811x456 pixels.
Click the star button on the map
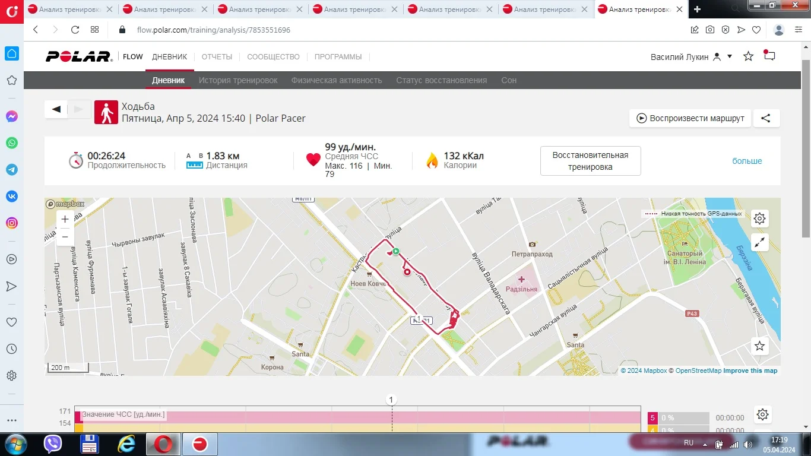click(x=759, y=346)
